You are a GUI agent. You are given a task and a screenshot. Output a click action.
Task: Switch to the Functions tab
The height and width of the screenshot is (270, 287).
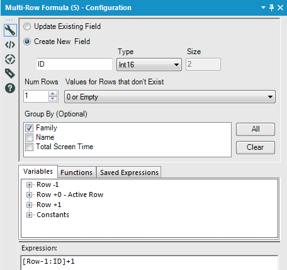click(77, 172)
